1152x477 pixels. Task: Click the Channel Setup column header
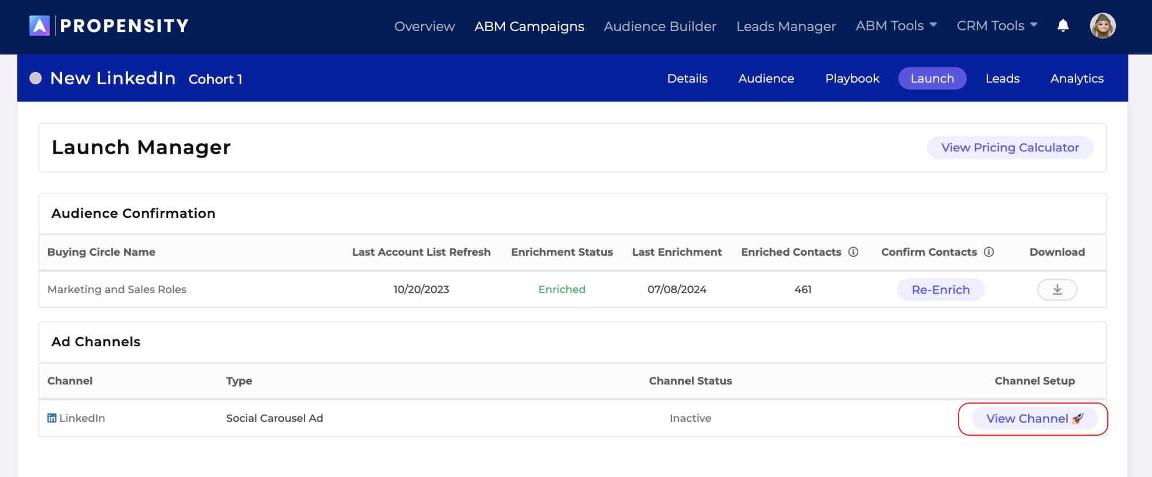1035,381
